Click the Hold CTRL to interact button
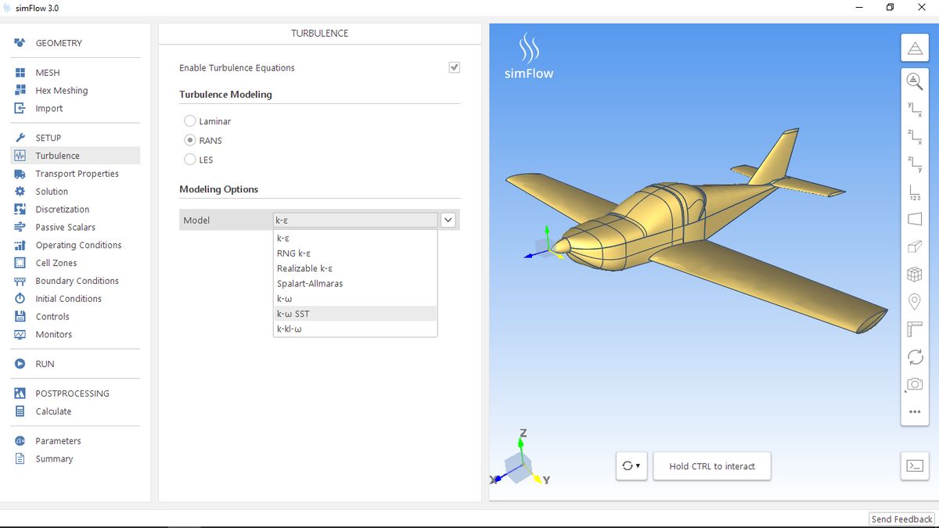 (x=712, y=466)
